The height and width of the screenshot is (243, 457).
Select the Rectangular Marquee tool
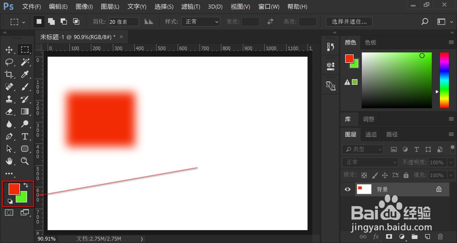pos(25,49)
